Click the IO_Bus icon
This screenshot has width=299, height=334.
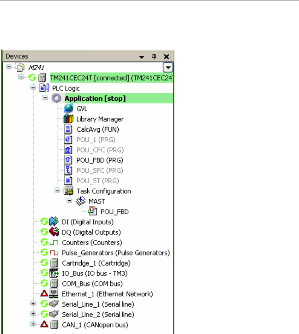(54, 273)
